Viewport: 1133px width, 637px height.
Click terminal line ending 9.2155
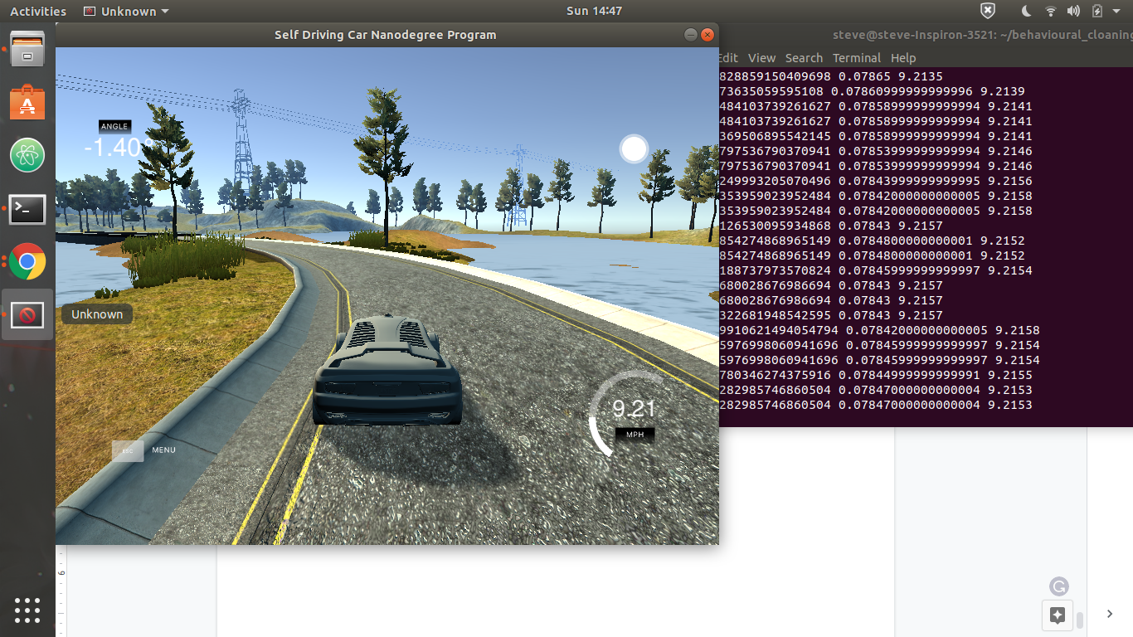(876, 375)
